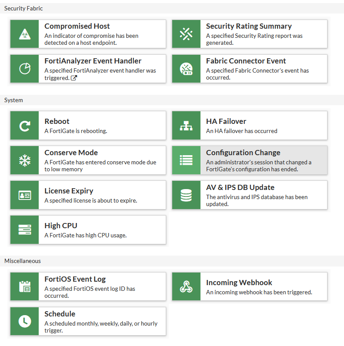Select the Fabric Connector Event title

coord(246,61)
